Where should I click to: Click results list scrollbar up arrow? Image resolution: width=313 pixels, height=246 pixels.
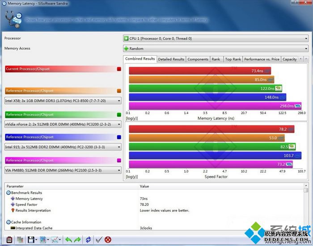(x=306, y=185)
